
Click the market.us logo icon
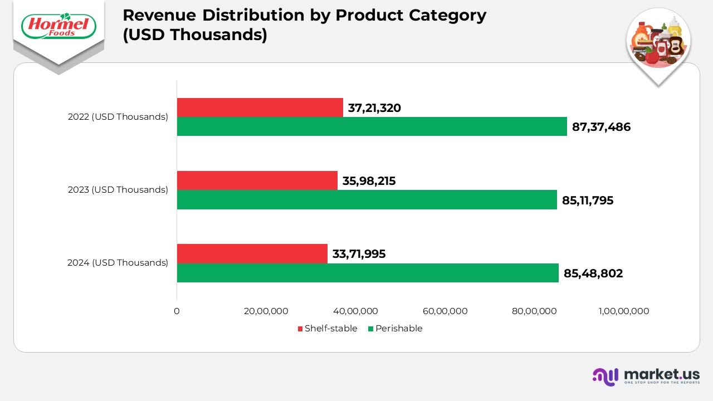(x=605, y=376)
